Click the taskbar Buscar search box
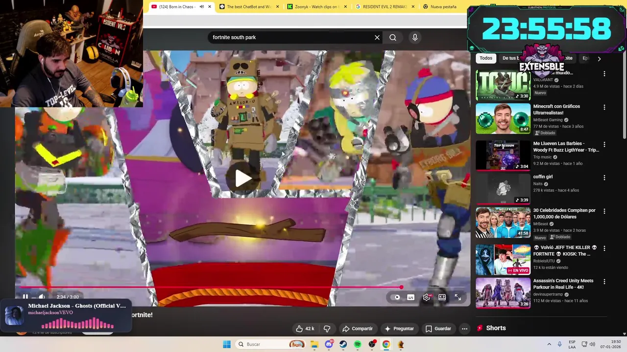627x352 pixels. click(x=270, y=344)
